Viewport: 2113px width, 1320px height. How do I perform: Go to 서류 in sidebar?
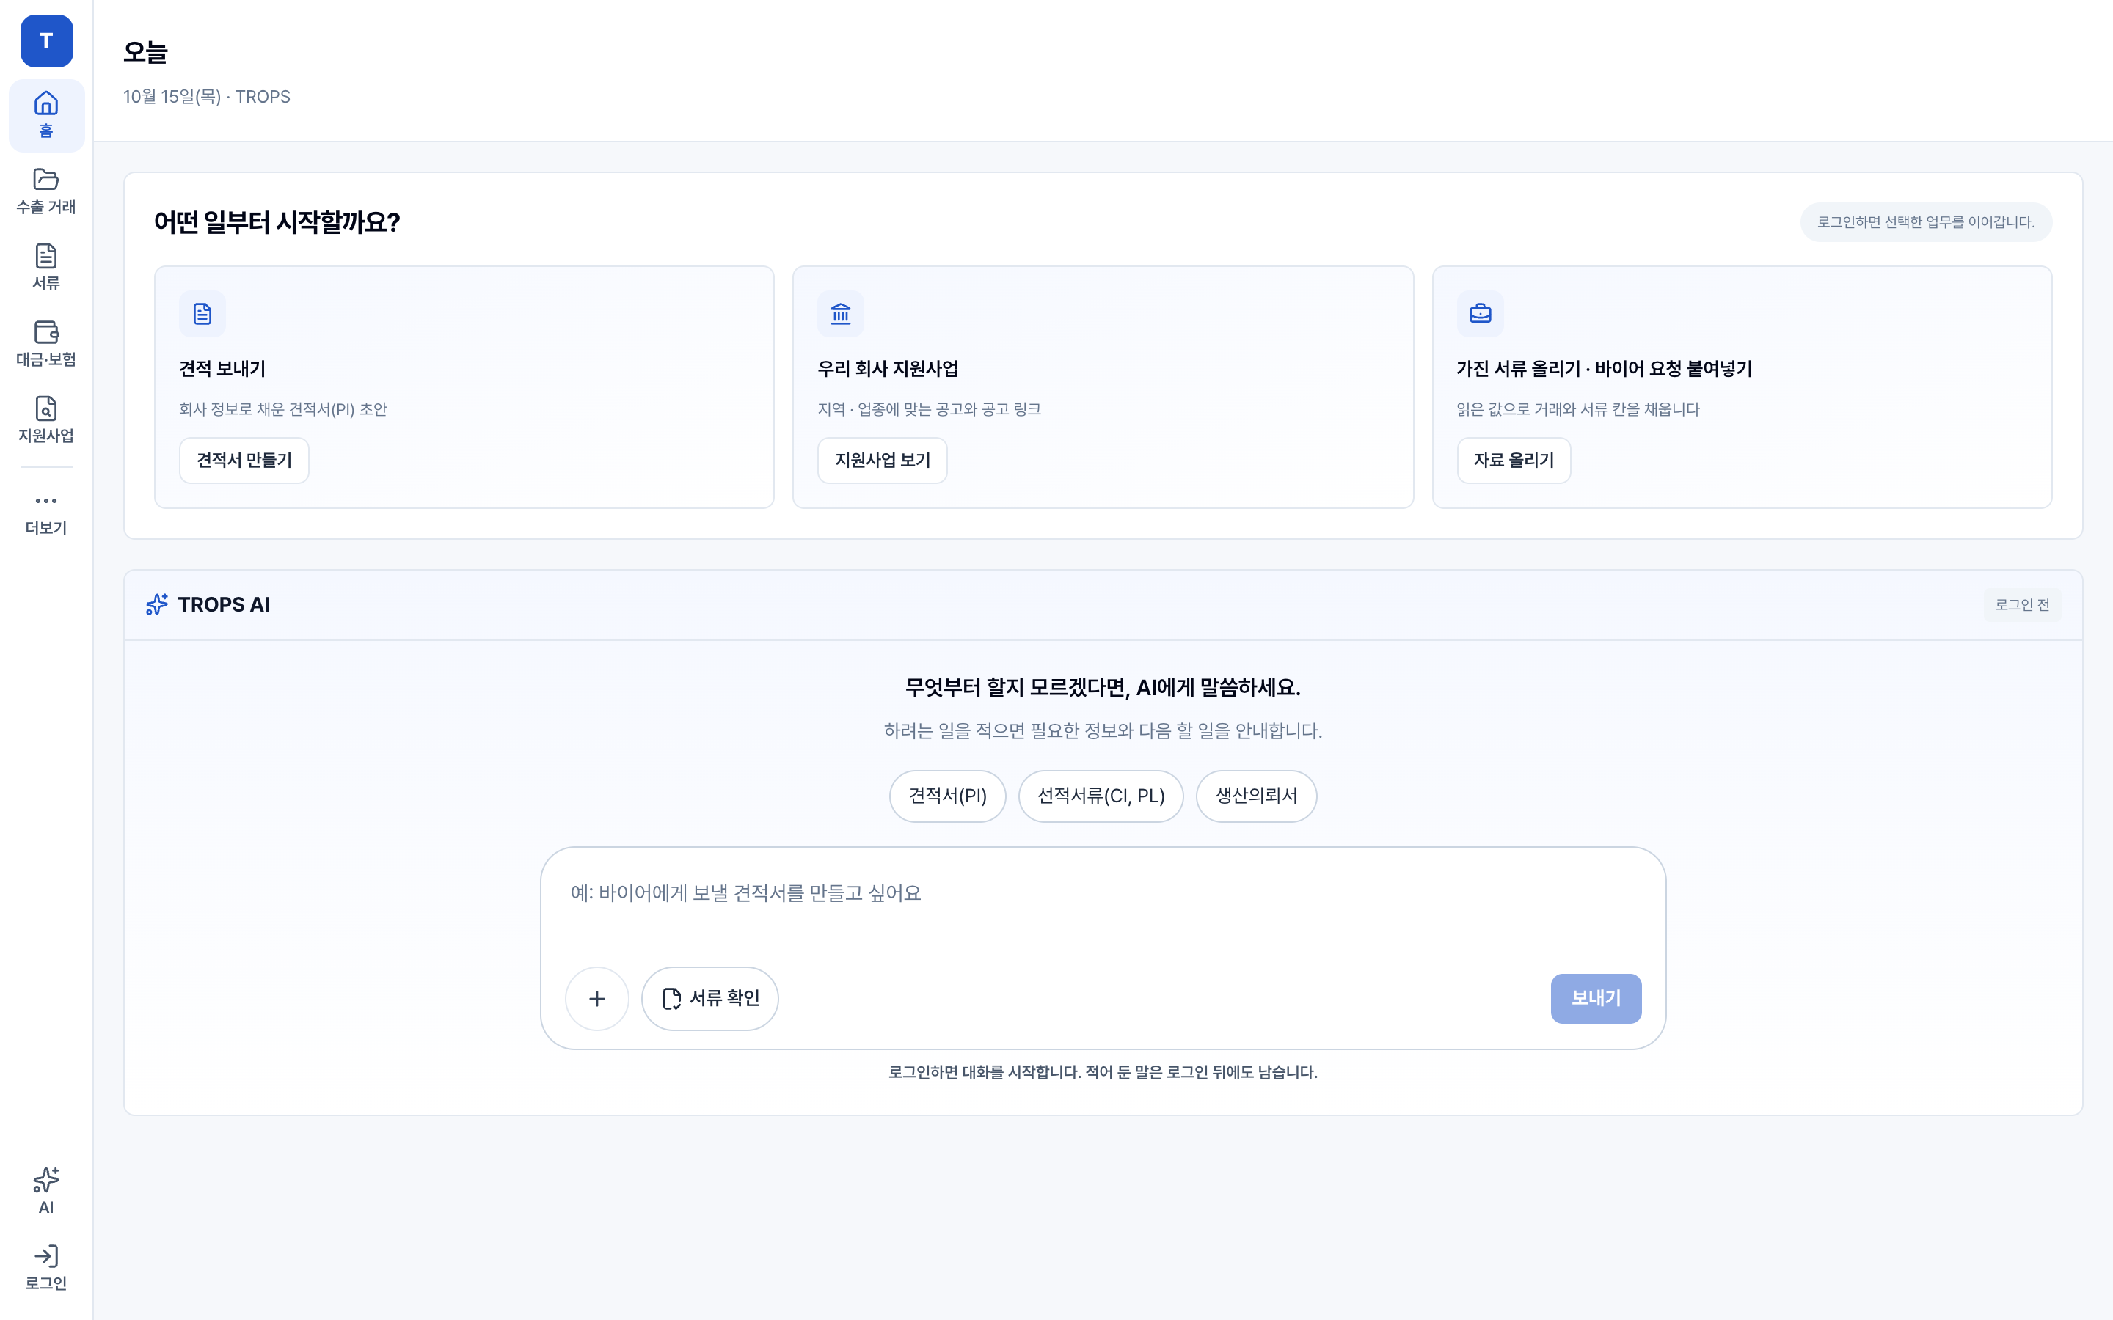pyautogui.click(x=46, y=267)
